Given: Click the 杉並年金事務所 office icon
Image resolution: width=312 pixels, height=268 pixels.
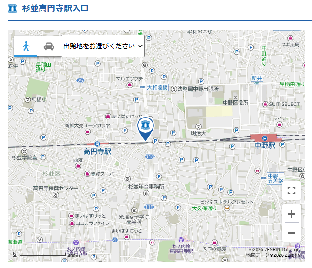Looking at the screenshot, I should 146,193.
